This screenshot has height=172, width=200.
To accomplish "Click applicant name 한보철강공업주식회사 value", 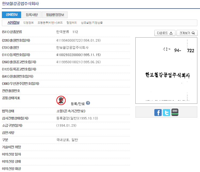I will click(72, 48).
